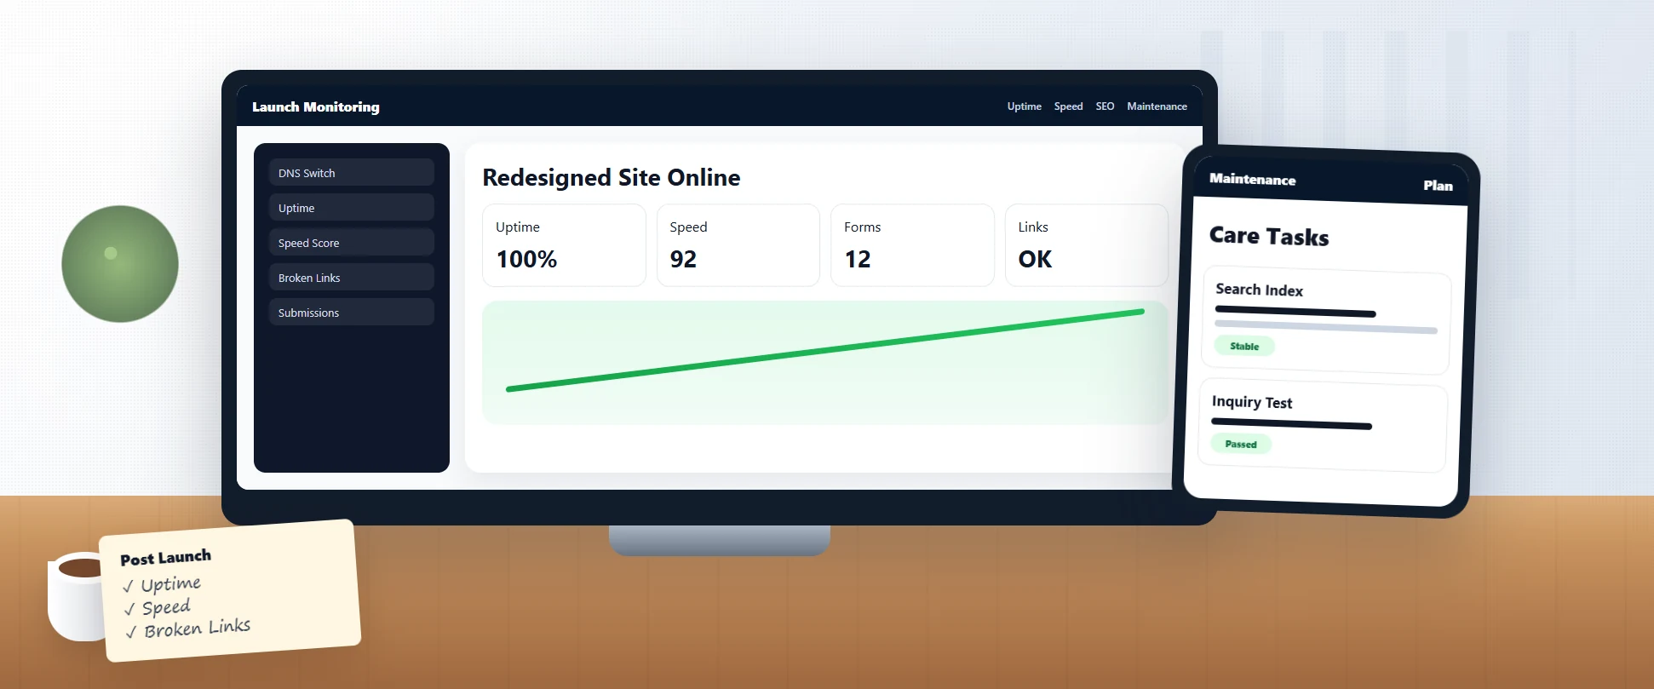Select Uptime in the sidebar list

(x=351, y=207)
